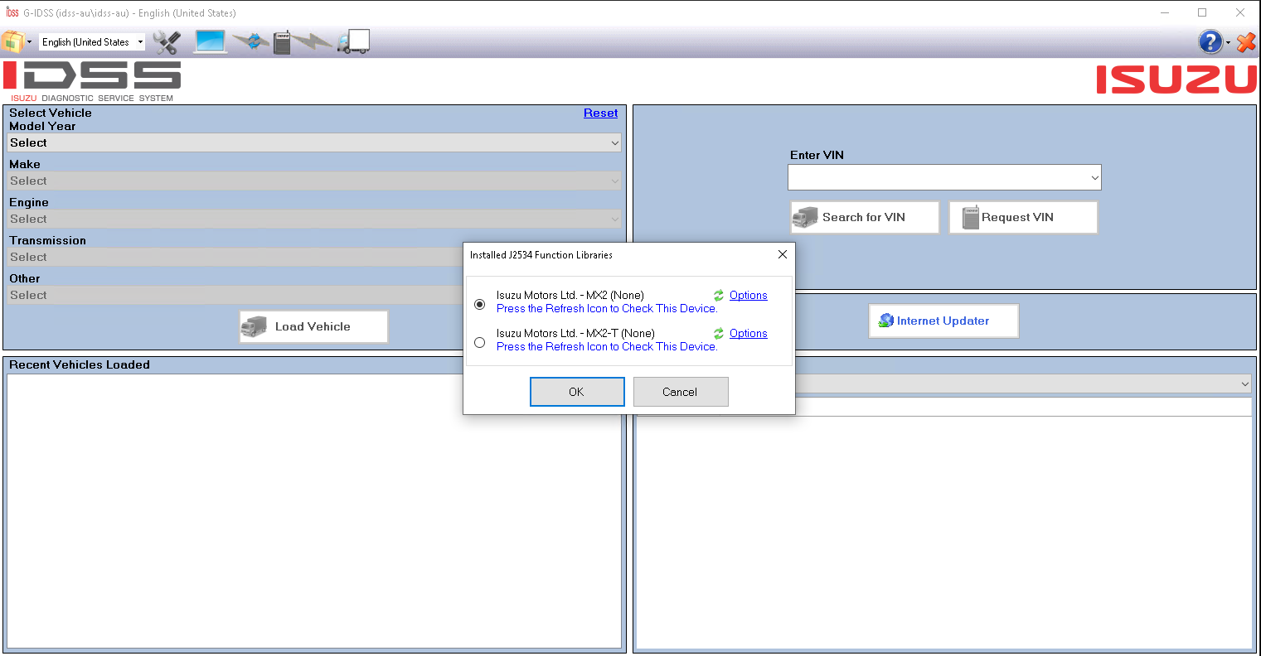The image size is (1261, 656).
Task: Open the Model Year dropdown
Action: click(315, 142)
